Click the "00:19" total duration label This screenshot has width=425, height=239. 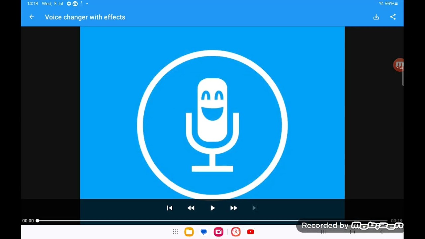coord(396,221)
